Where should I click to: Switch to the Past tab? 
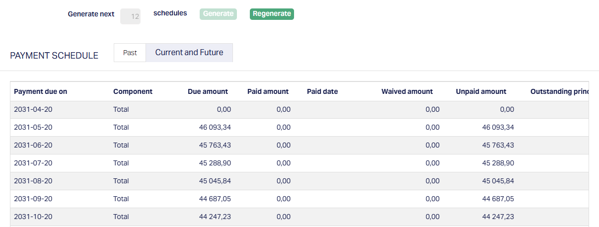pos(130,53)
